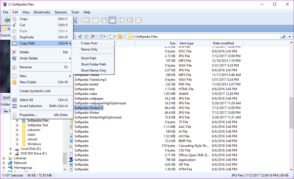Choose Duplicate from the Edit menu
This screenshot has width=294, height=179.
[42, 37]
